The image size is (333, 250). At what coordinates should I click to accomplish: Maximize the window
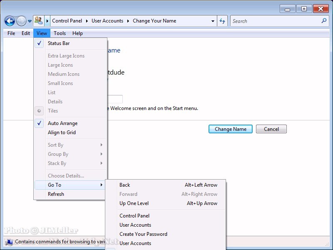pyautogui.click(x=304, y=9)
